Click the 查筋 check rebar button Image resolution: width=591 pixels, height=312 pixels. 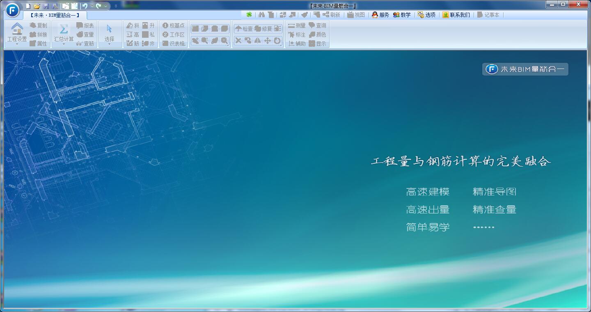tap(85, 44)
